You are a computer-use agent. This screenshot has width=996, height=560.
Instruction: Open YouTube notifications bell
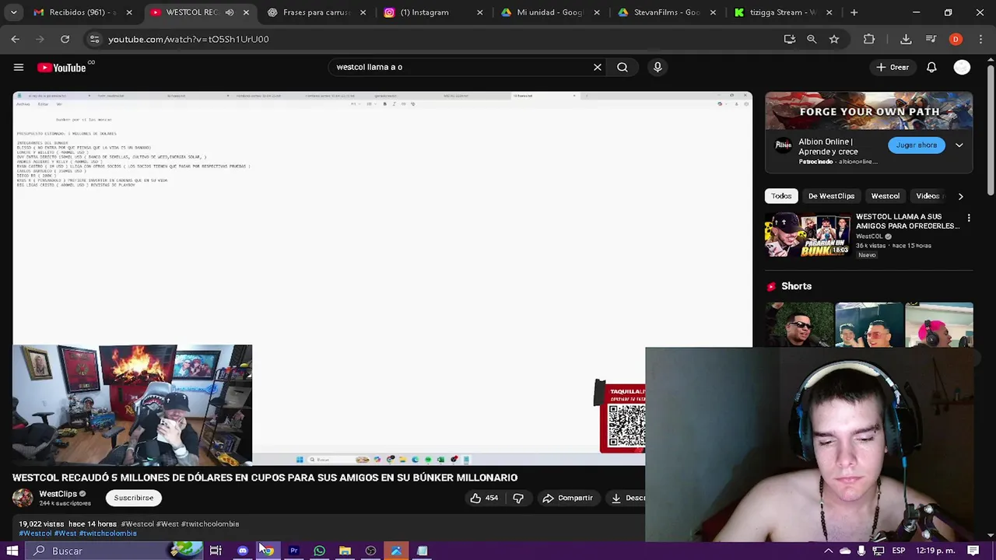931,67
